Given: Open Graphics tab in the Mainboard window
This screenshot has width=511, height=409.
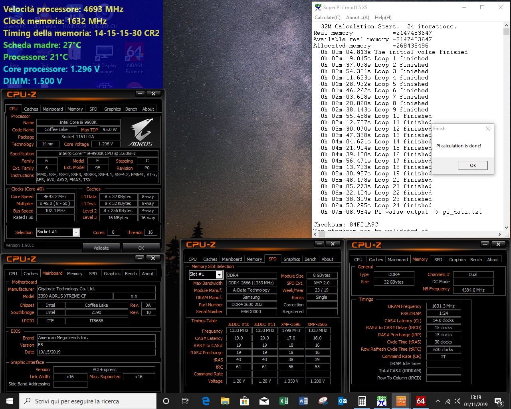Looking at the screenshot, I should coord(112,274).
